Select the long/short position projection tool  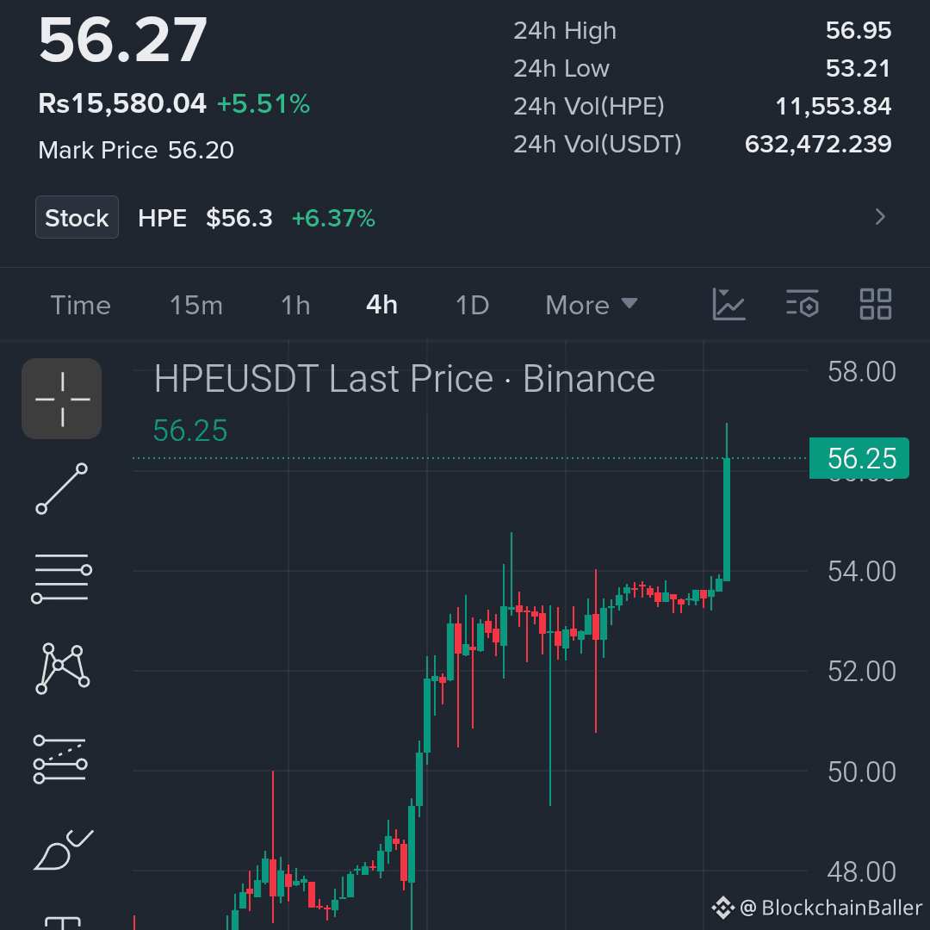click(x=60, y=759)
